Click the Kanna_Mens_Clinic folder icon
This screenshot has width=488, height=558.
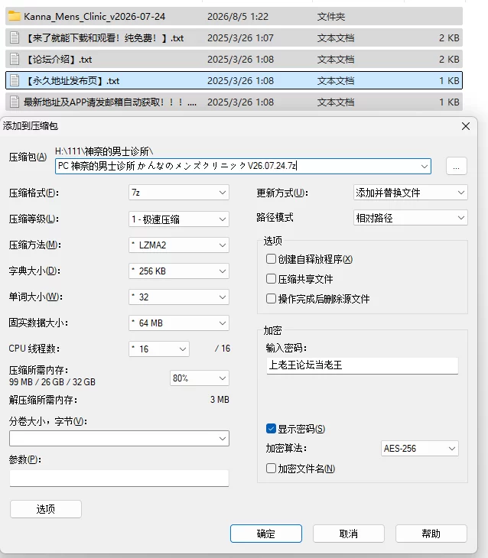(15, 16)
